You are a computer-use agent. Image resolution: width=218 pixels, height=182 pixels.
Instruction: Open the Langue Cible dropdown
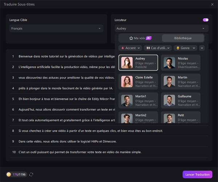pyautogui.click(x=56, y=28)
